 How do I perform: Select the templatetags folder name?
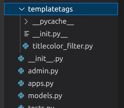point(50,9)
